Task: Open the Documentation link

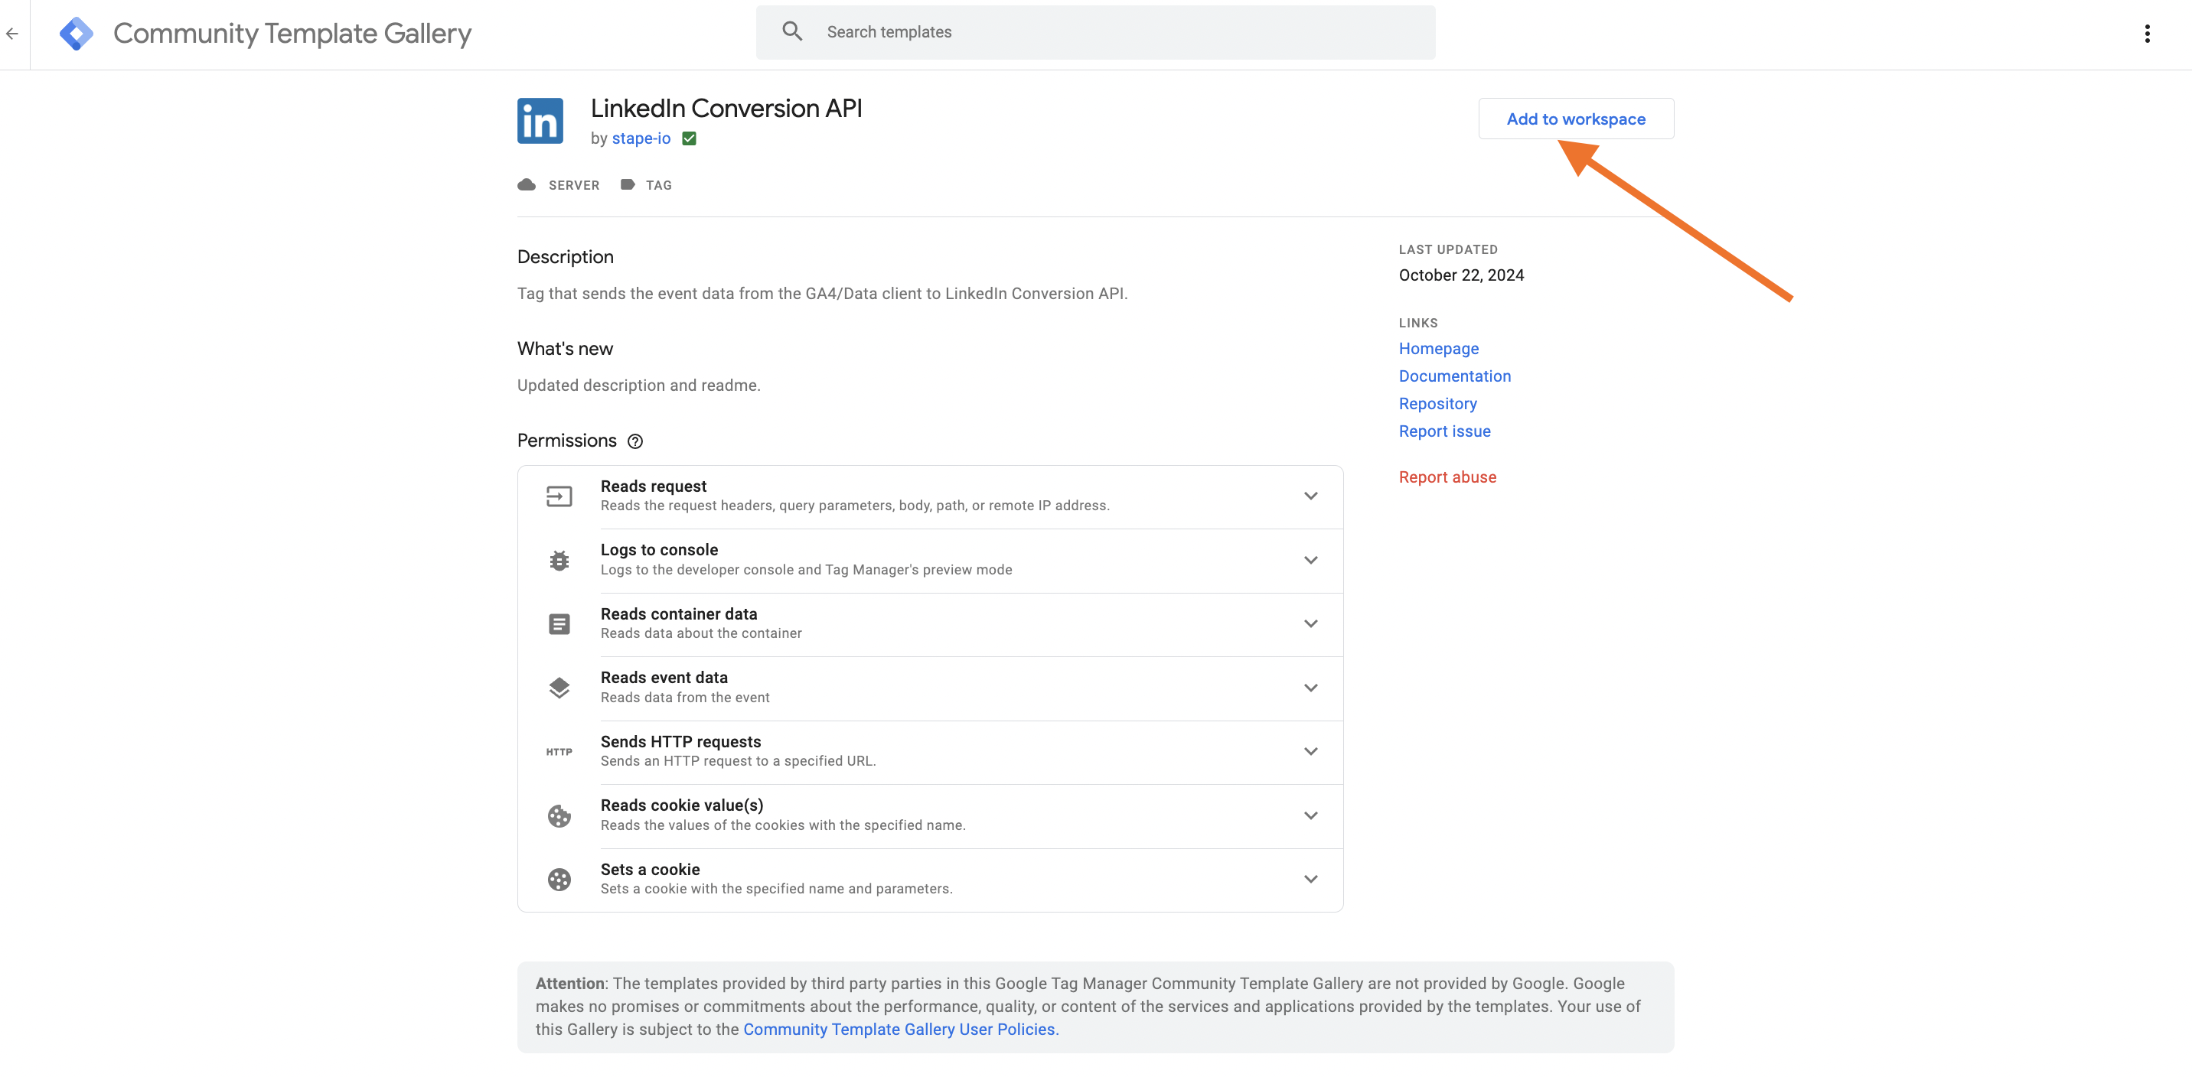Action: pos(1454,376)
